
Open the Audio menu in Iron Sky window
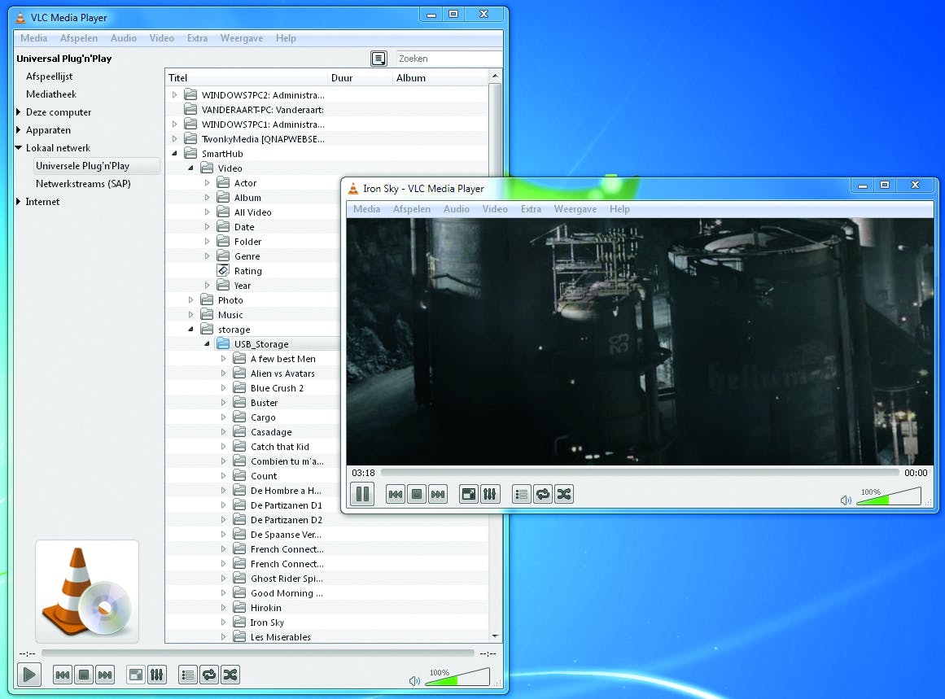pyautogui.click(x=456, y=209)
